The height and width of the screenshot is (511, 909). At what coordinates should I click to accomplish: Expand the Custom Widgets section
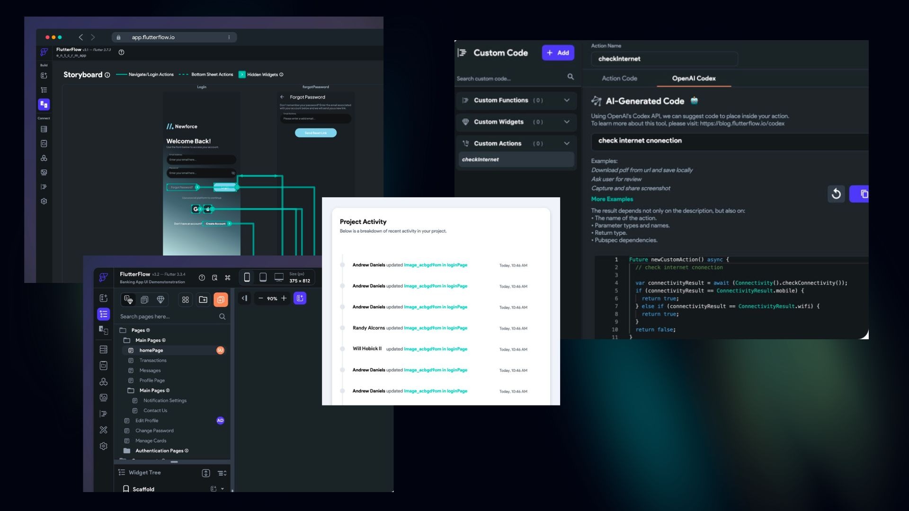[567, 122]
